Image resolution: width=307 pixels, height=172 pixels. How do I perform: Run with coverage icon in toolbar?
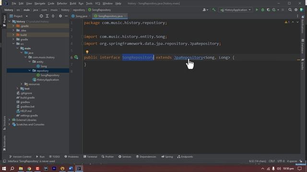(268, 10)
